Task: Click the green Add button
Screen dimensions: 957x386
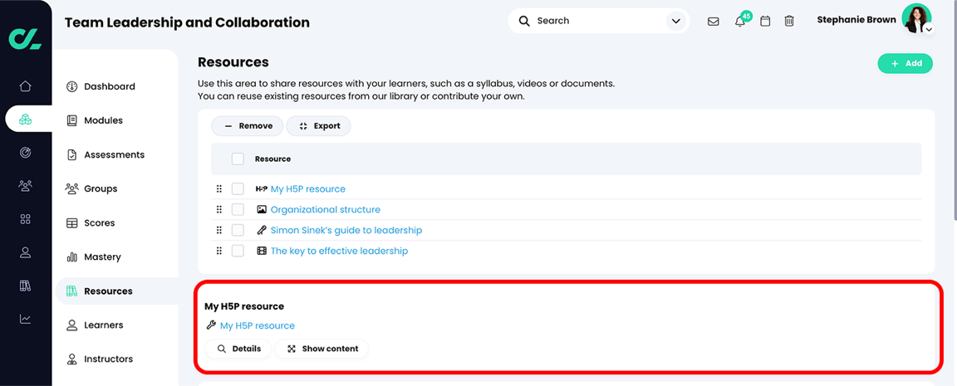Action: point(905,63)
